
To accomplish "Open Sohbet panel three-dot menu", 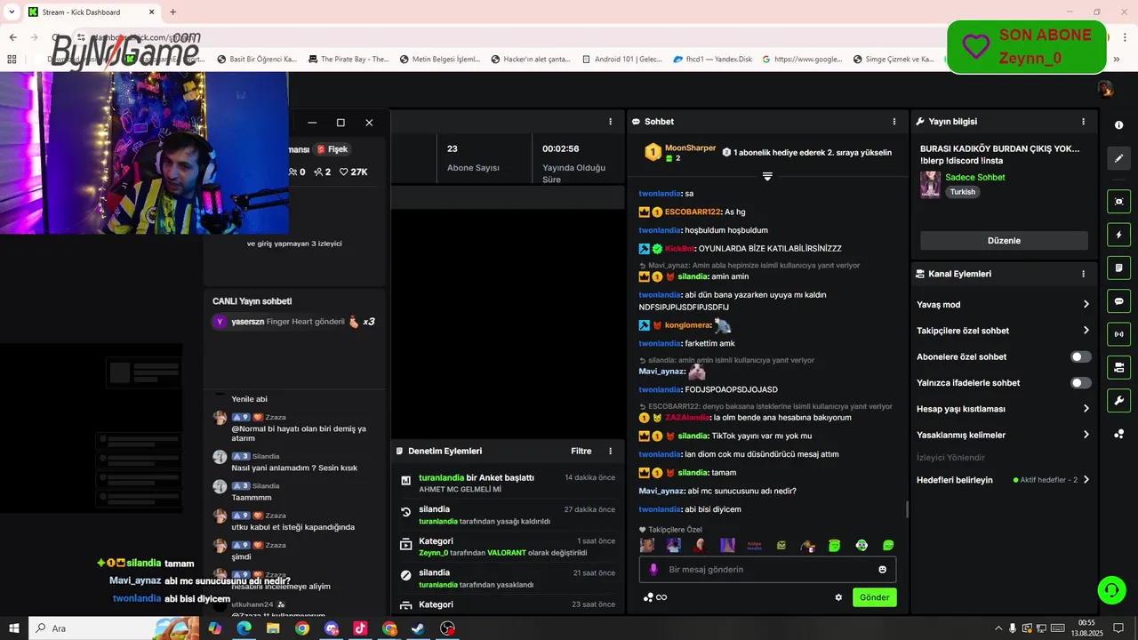I will click(894, 122).
